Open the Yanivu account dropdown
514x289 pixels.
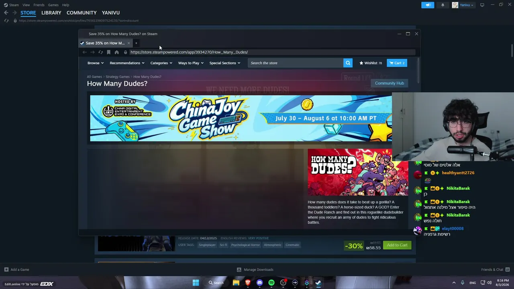click(463, 5)
